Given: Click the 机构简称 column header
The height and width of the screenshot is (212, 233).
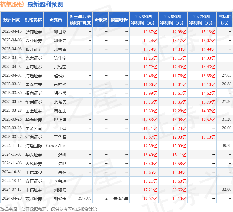Looking at the screenshot, I should pos(33,20).
